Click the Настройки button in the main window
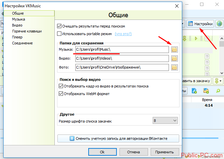The width and height of the screenshot is (224, 159). coord(200,24)
